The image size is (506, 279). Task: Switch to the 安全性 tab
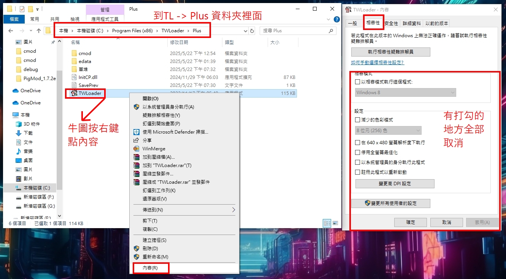(391, 24)
